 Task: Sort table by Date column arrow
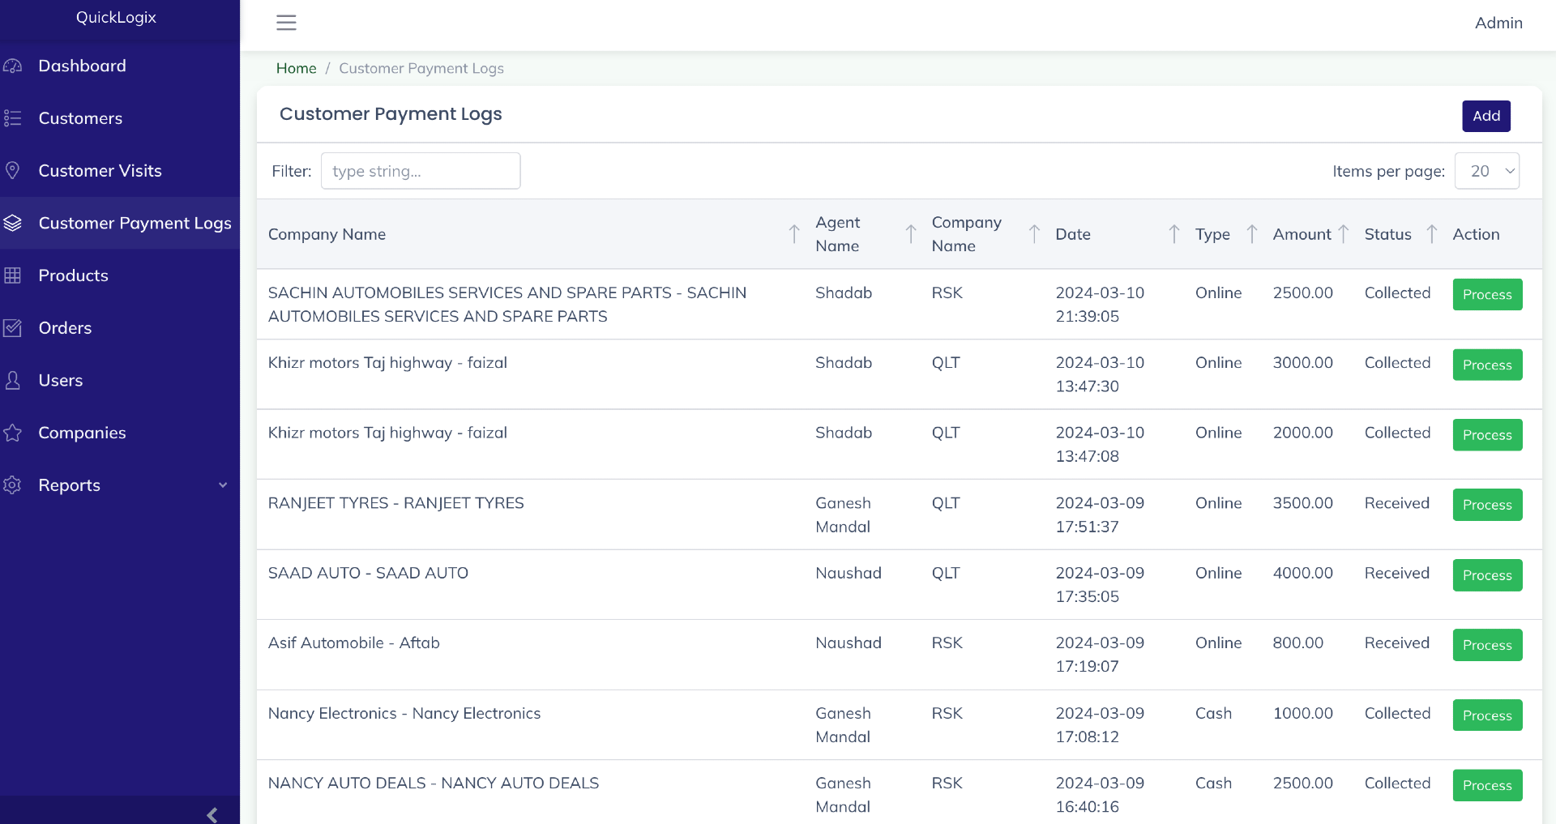point(1173,234)
